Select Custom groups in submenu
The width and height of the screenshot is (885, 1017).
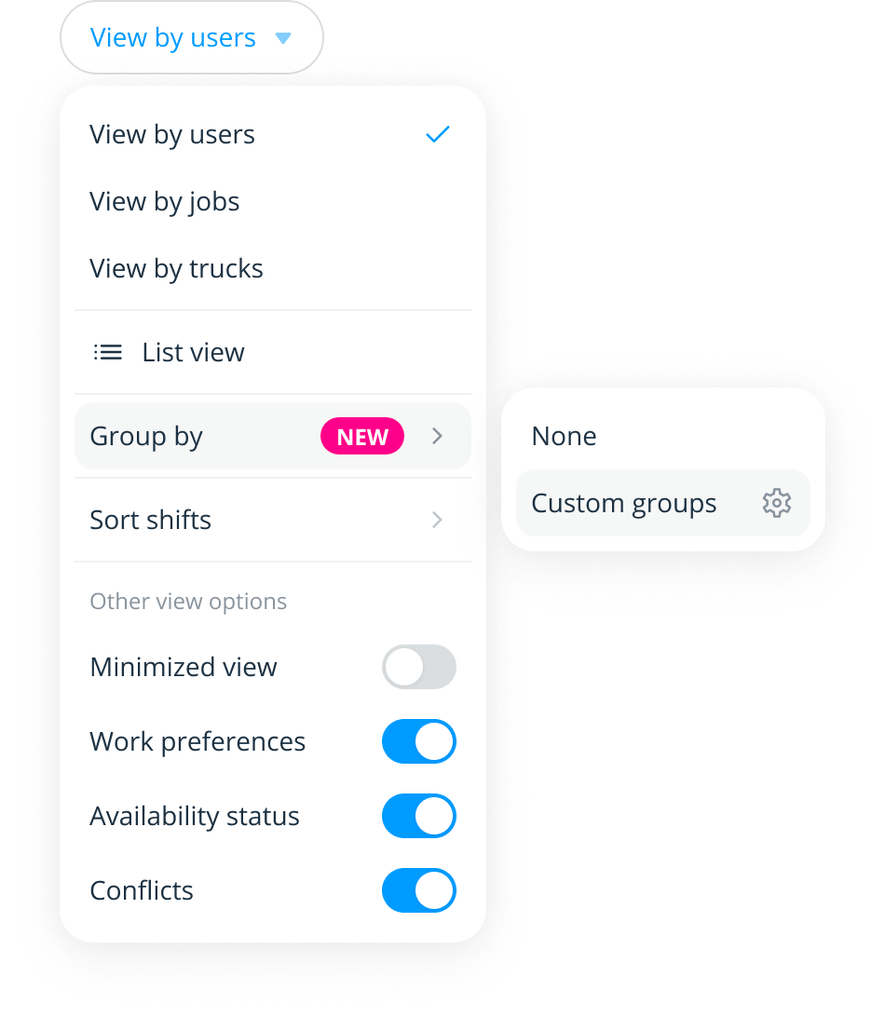pos(624,503)
